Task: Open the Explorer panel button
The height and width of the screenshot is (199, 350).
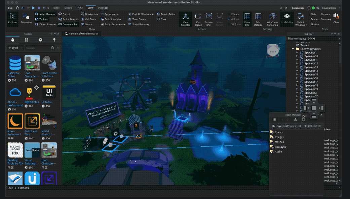Action: click(12, 19)
